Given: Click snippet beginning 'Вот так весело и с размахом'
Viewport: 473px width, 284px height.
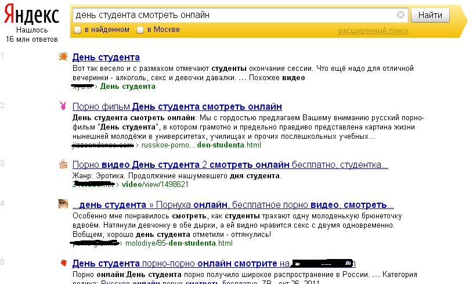Looking at the screenshot, I should pyautogui.click(x=243, y=73).
